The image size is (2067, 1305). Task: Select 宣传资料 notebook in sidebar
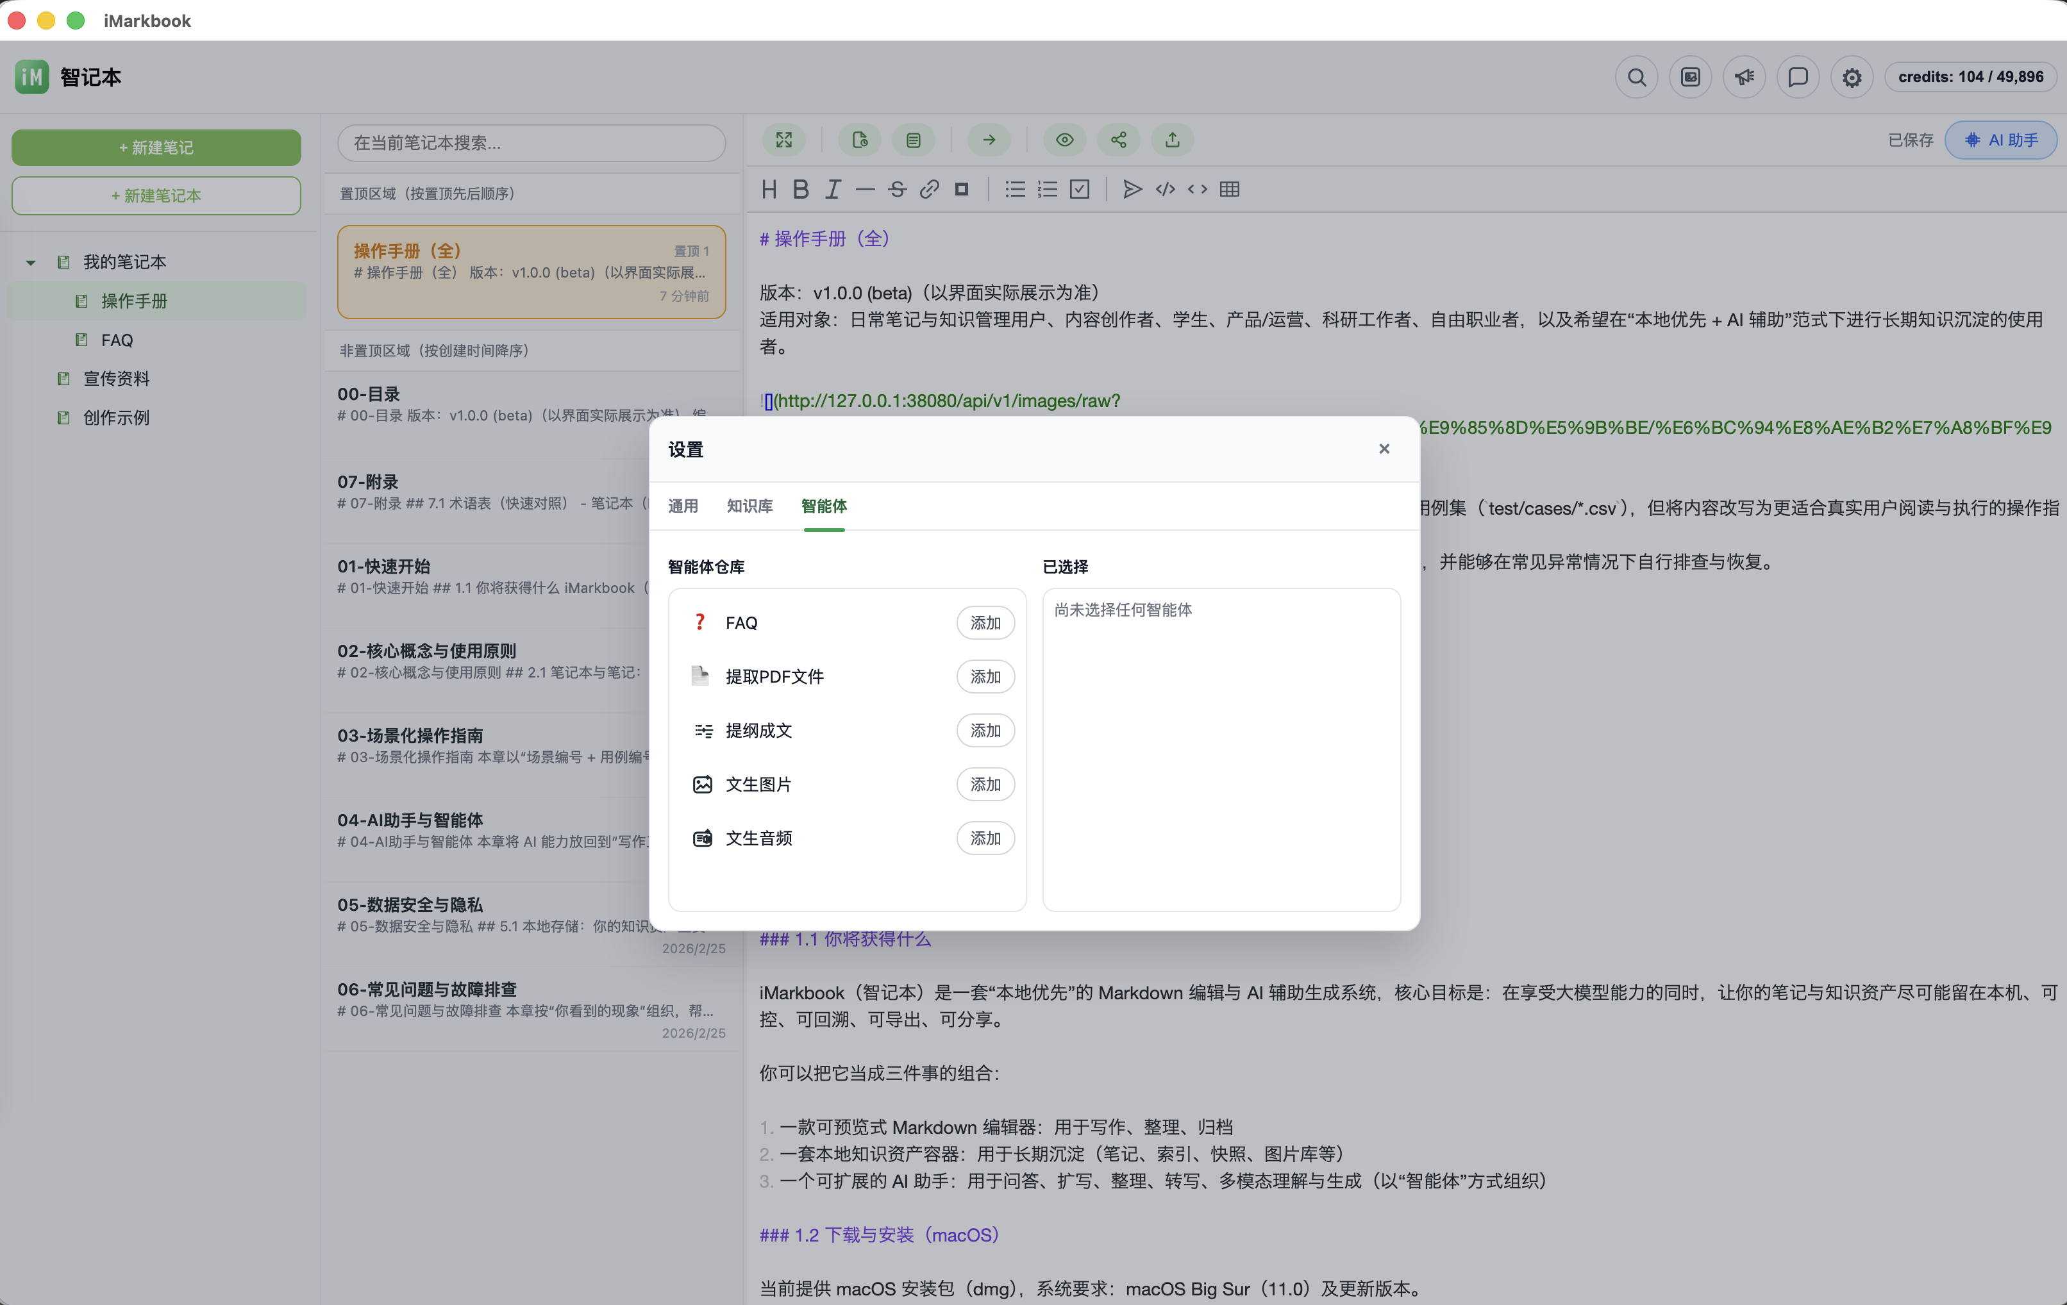[116, 378]
